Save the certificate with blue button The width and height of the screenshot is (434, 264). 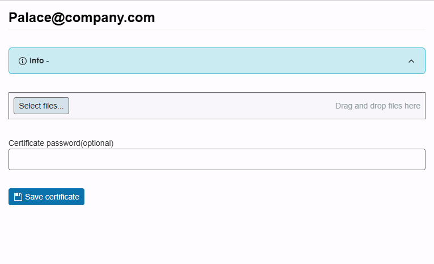tap(46, 197)
